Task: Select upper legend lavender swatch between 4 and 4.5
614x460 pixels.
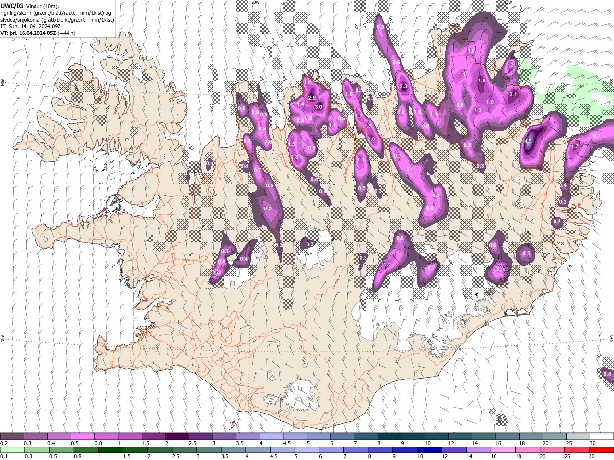Action: (x=272, y=437)
